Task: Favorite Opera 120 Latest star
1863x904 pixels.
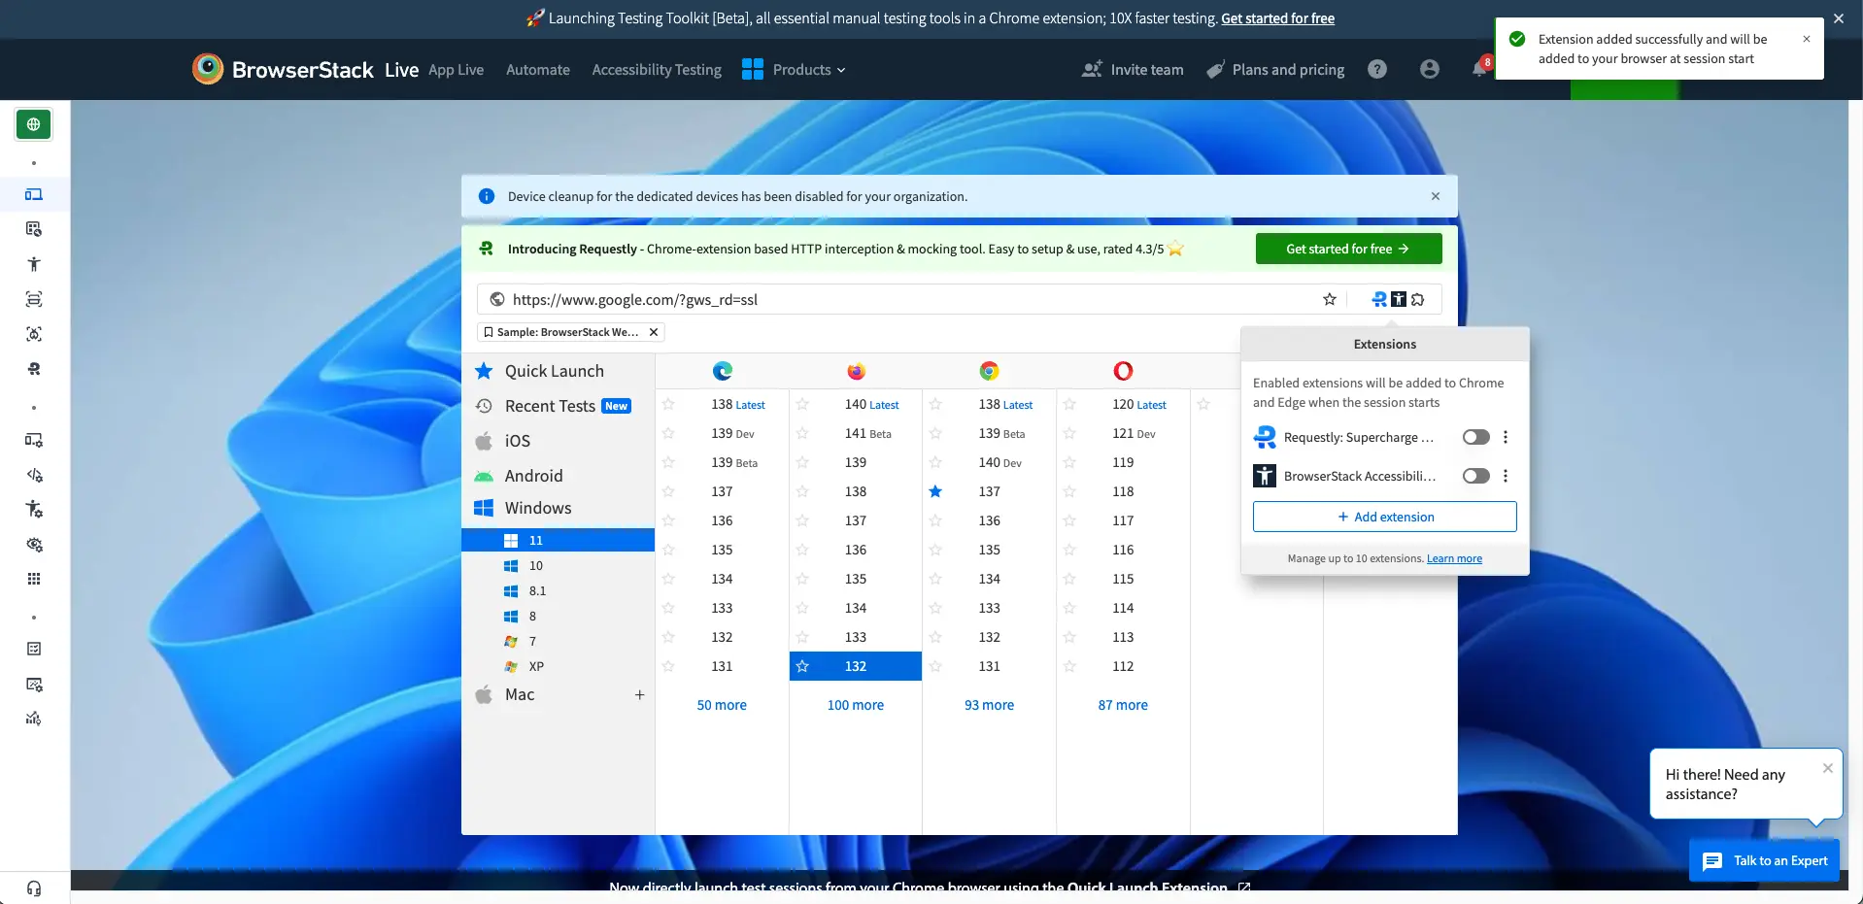Action: 1069,404
